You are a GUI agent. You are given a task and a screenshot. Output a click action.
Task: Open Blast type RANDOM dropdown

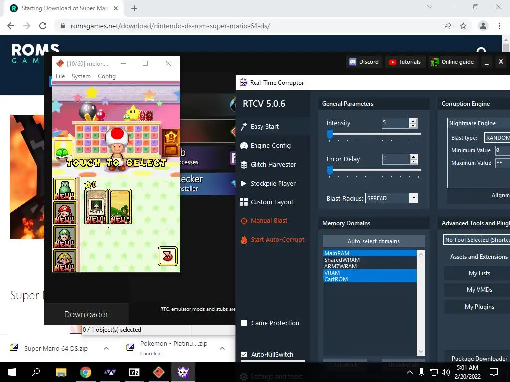[497, 138]
